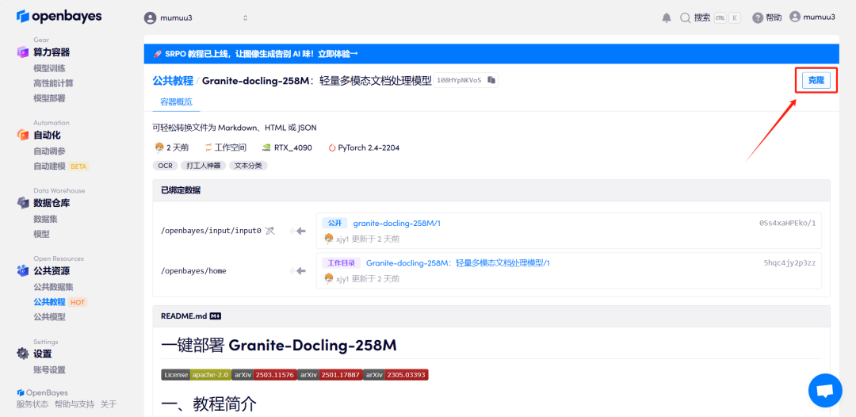Viewport: 856px width, 417px height.
Task: Click the small OpenBayes footer logo
Action: 20,392
